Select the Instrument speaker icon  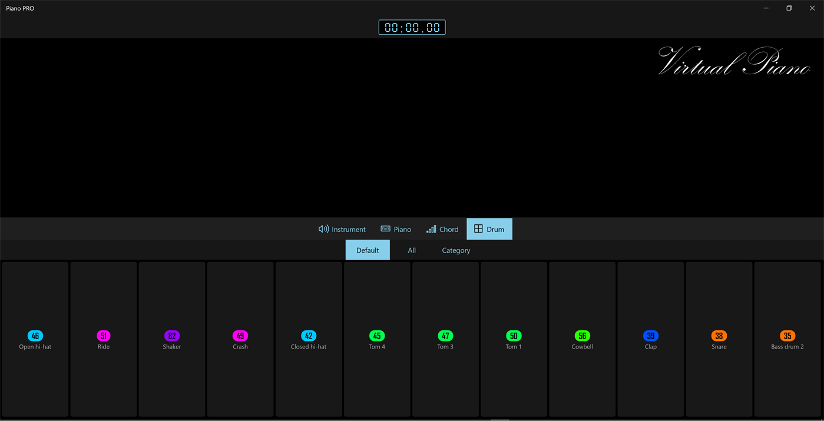pos(323,229)
